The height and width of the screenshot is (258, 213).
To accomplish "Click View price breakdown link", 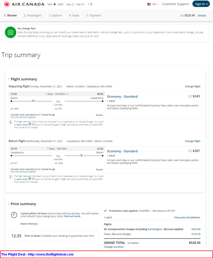I will coord(187,217).
